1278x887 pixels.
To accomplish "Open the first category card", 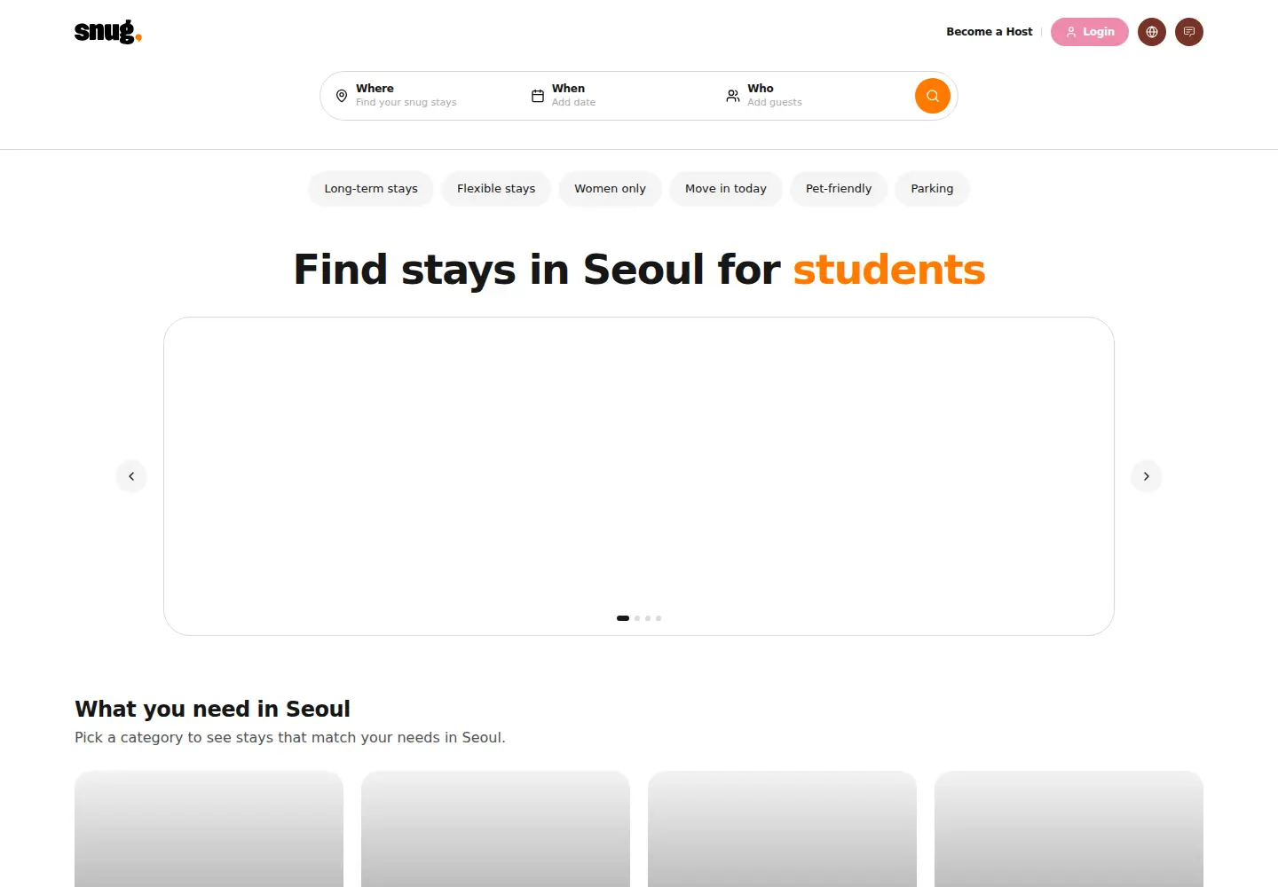I will 209,829.
